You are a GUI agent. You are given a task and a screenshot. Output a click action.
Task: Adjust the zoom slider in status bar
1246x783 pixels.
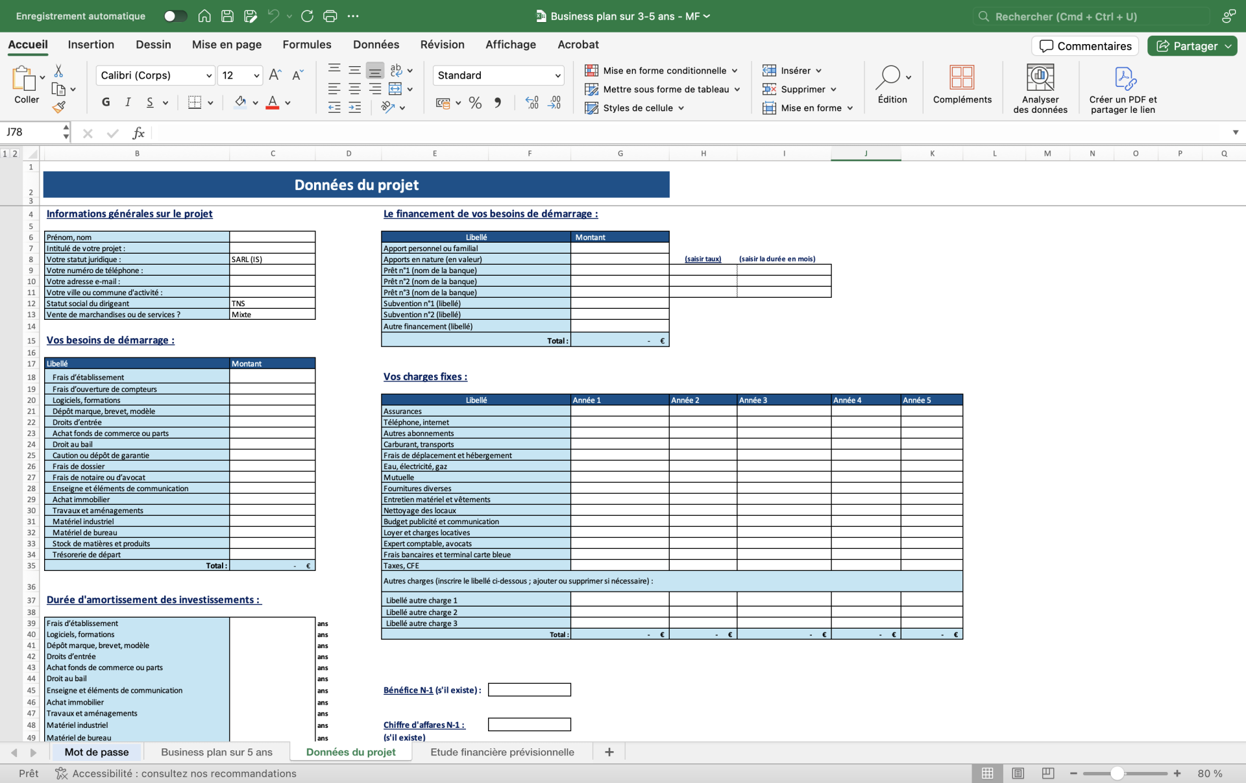pyautogui.click(x=1117, y=773)
